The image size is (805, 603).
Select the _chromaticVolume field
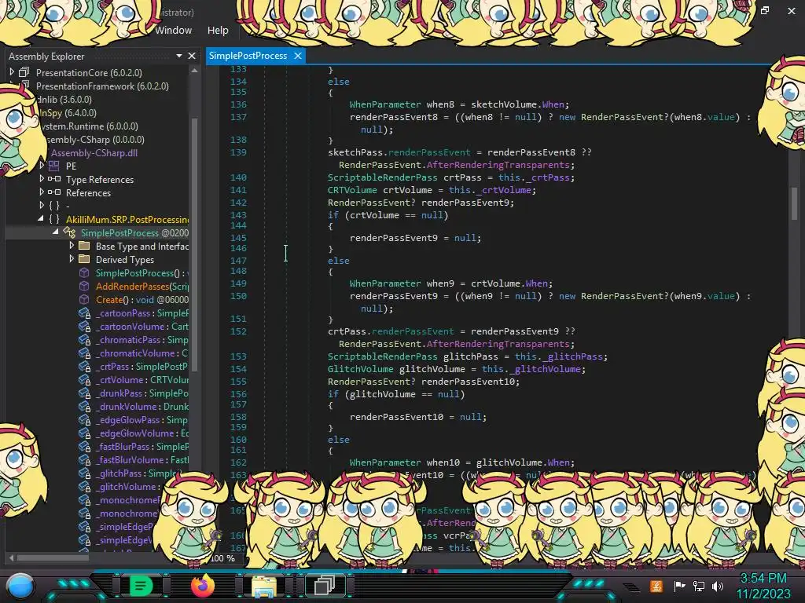tap(142, 353)
